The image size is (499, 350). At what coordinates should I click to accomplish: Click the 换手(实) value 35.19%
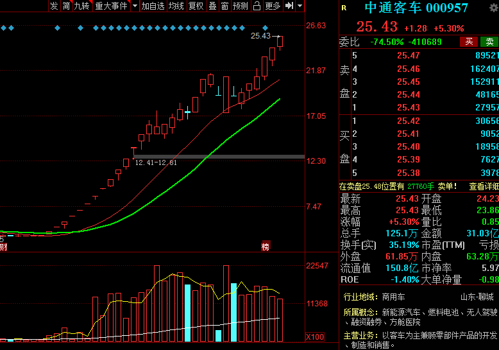pos(404,245)
